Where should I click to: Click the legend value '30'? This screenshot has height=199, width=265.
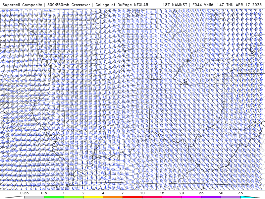221,193
